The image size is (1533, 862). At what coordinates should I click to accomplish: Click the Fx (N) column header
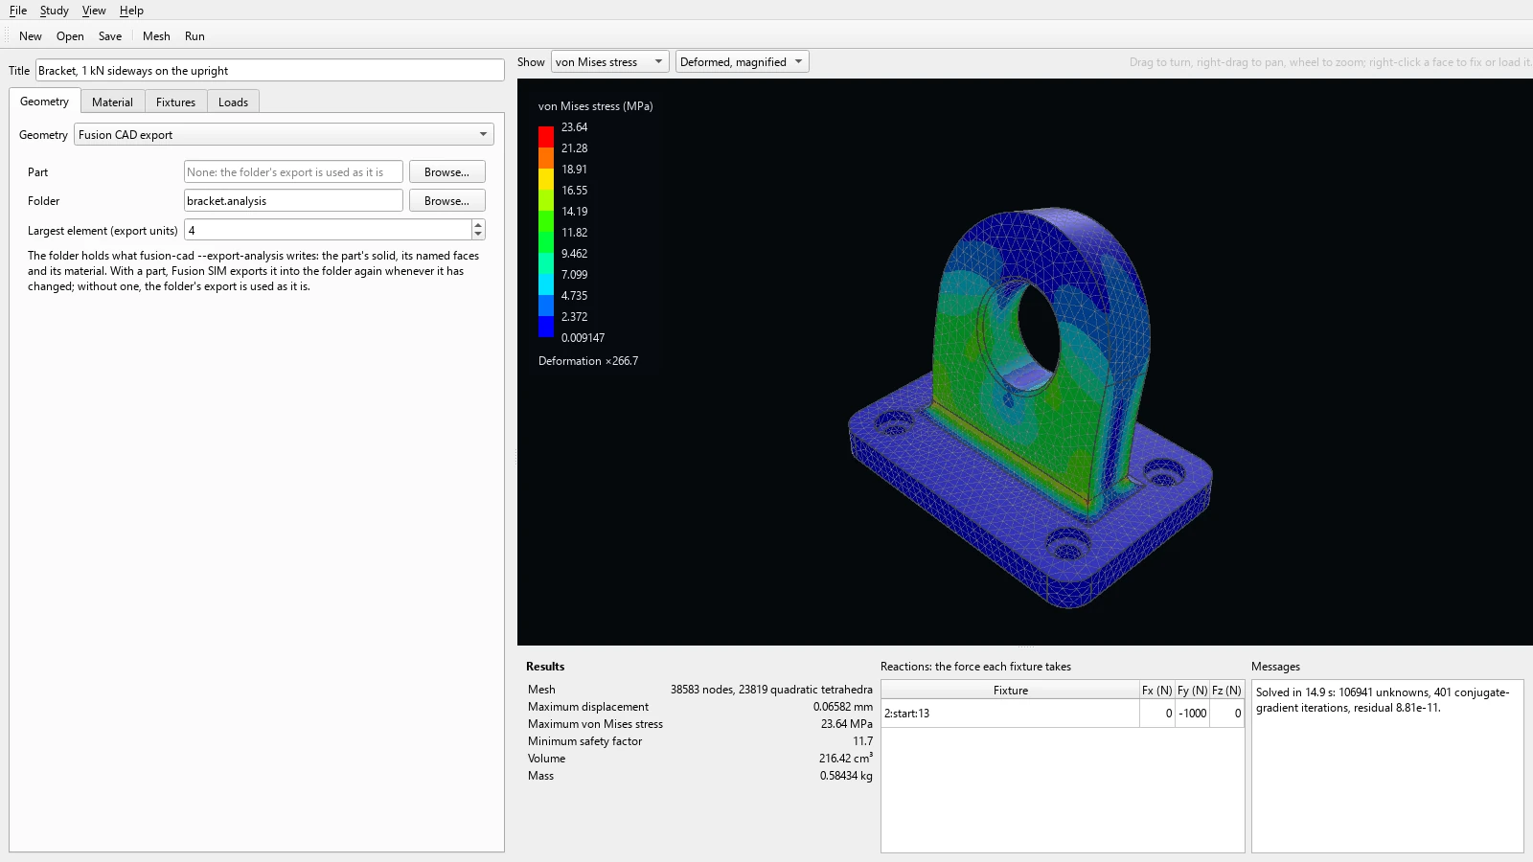1156,691
